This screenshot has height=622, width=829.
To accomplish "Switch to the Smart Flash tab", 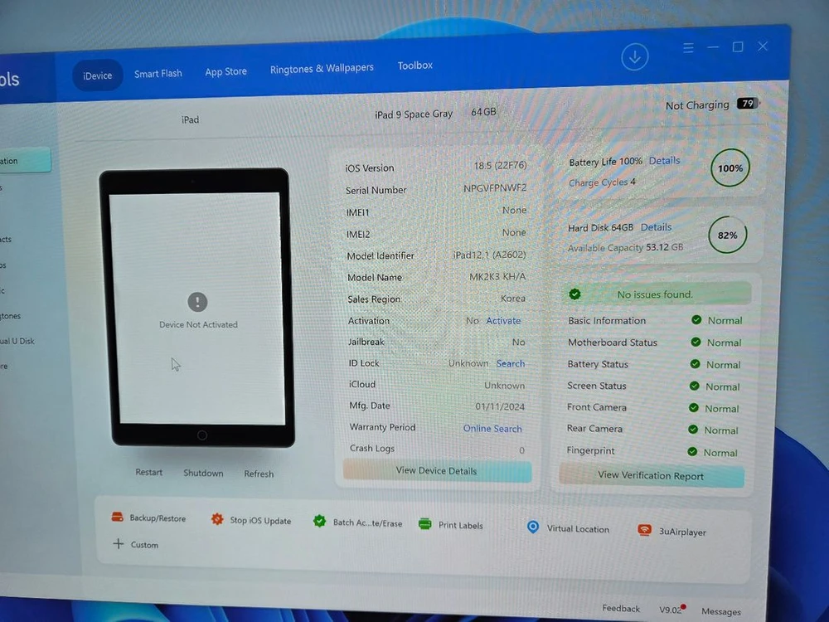I will (x=158, y=74).
